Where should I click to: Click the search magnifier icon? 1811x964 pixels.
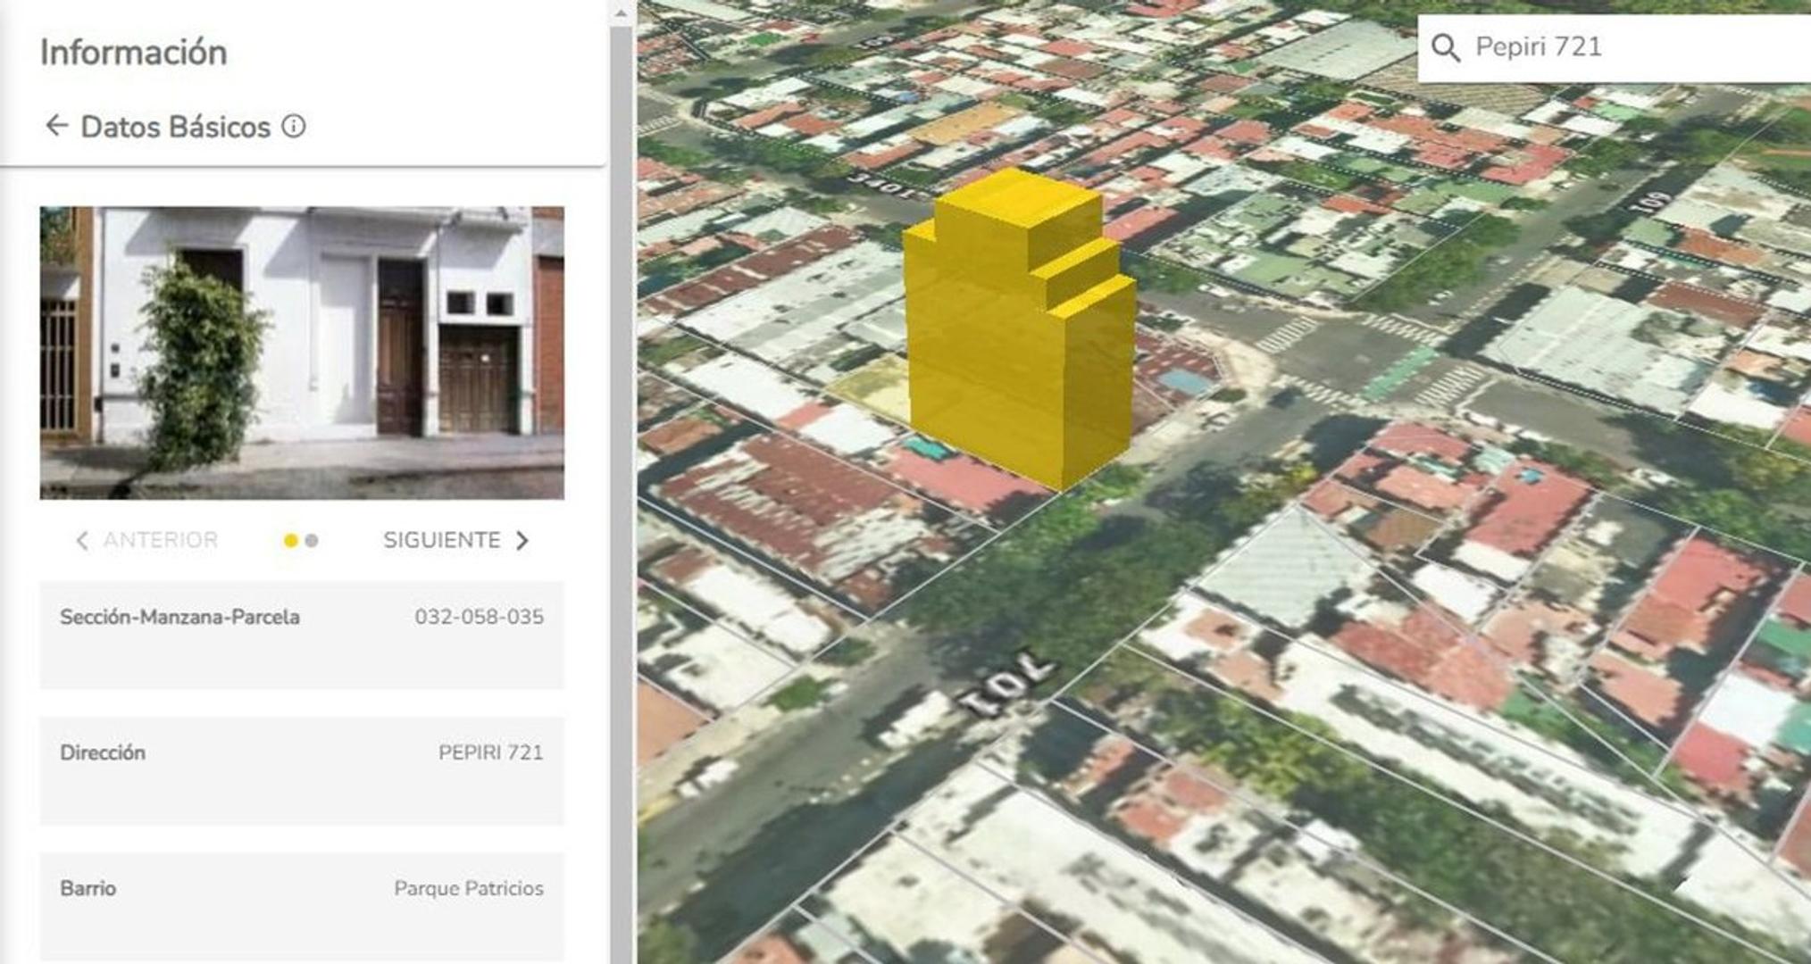click(1447, 49)
